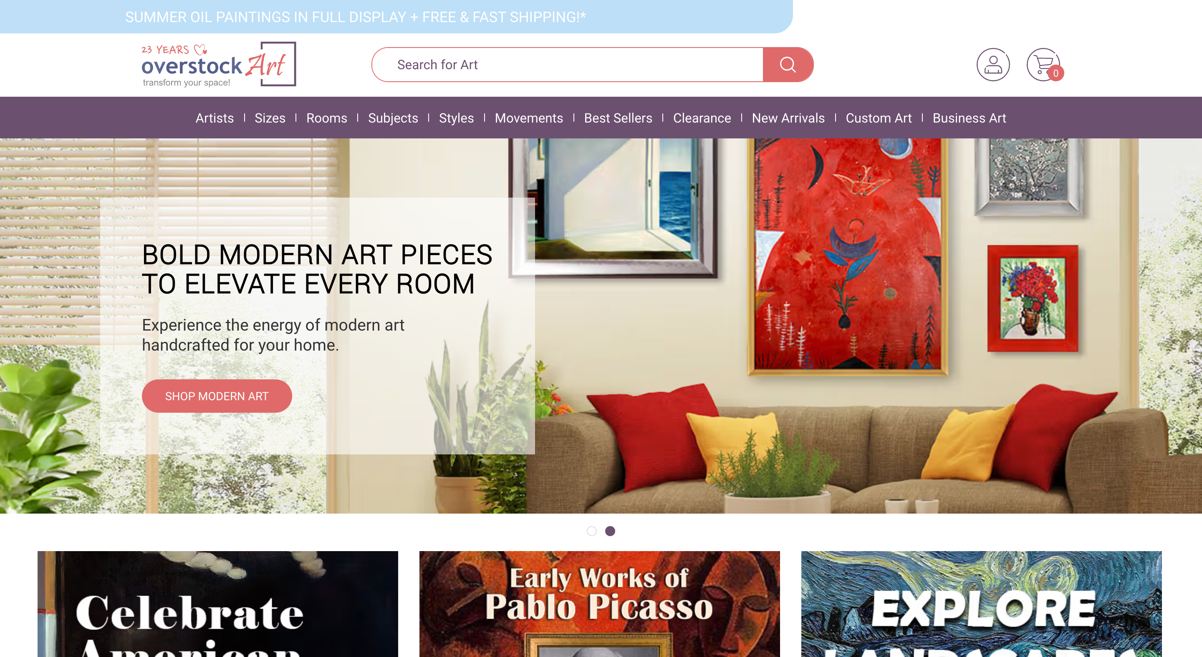The width and height of the screenshot is (1202, 657).
Task: Open the user account icon
Action: point(993,64)
